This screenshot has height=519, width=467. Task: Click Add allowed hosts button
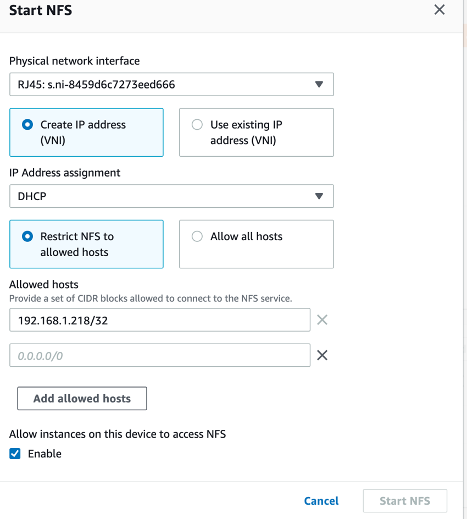(82, 398)
